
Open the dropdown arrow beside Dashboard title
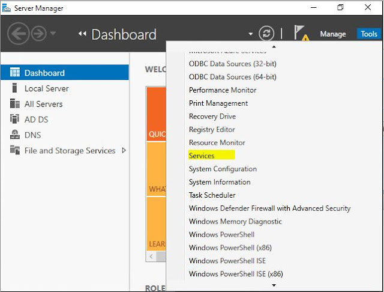point(251,34)
